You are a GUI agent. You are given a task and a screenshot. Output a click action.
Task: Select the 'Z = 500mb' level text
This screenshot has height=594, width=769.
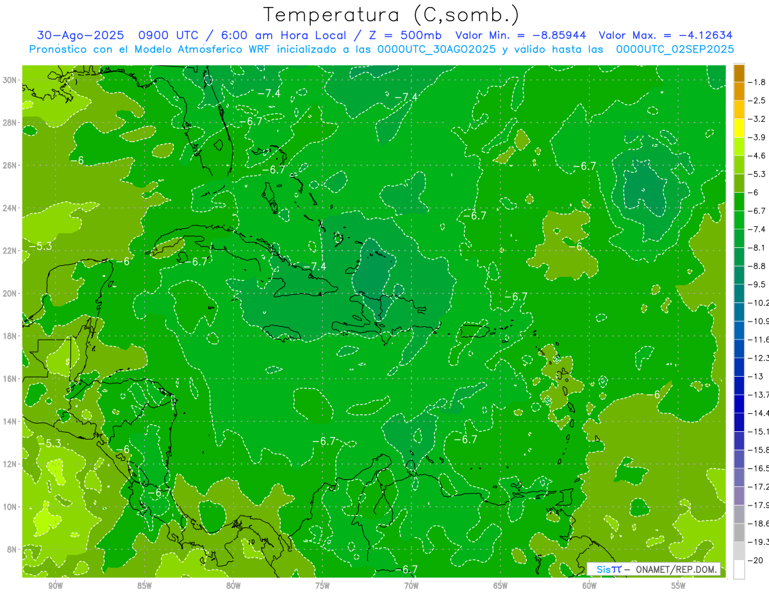pos(407,35)
